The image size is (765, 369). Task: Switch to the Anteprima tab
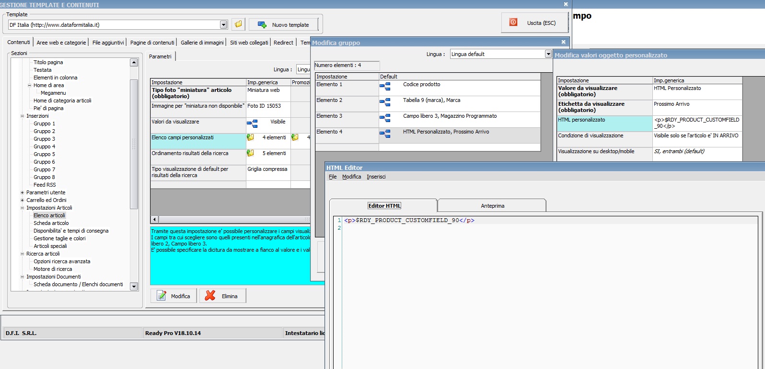(492, 206)
